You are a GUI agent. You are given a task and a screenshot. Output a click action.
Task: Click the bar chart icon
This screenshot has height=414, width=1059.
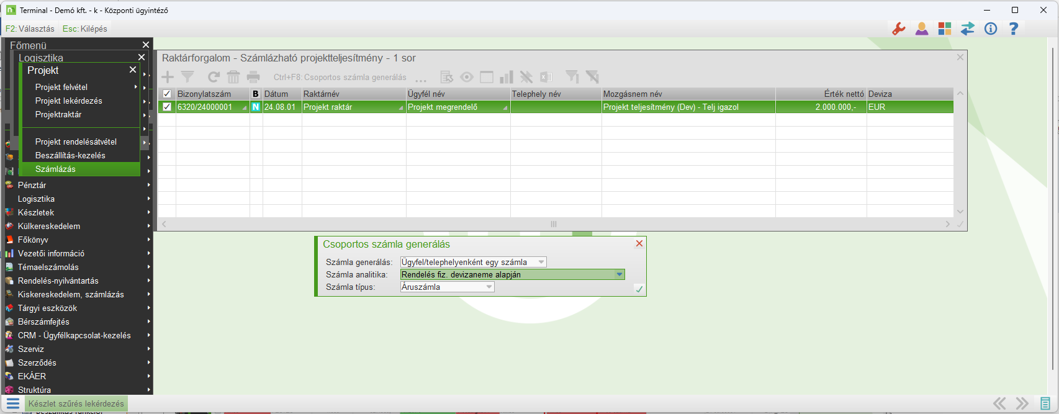pos(507,77)
